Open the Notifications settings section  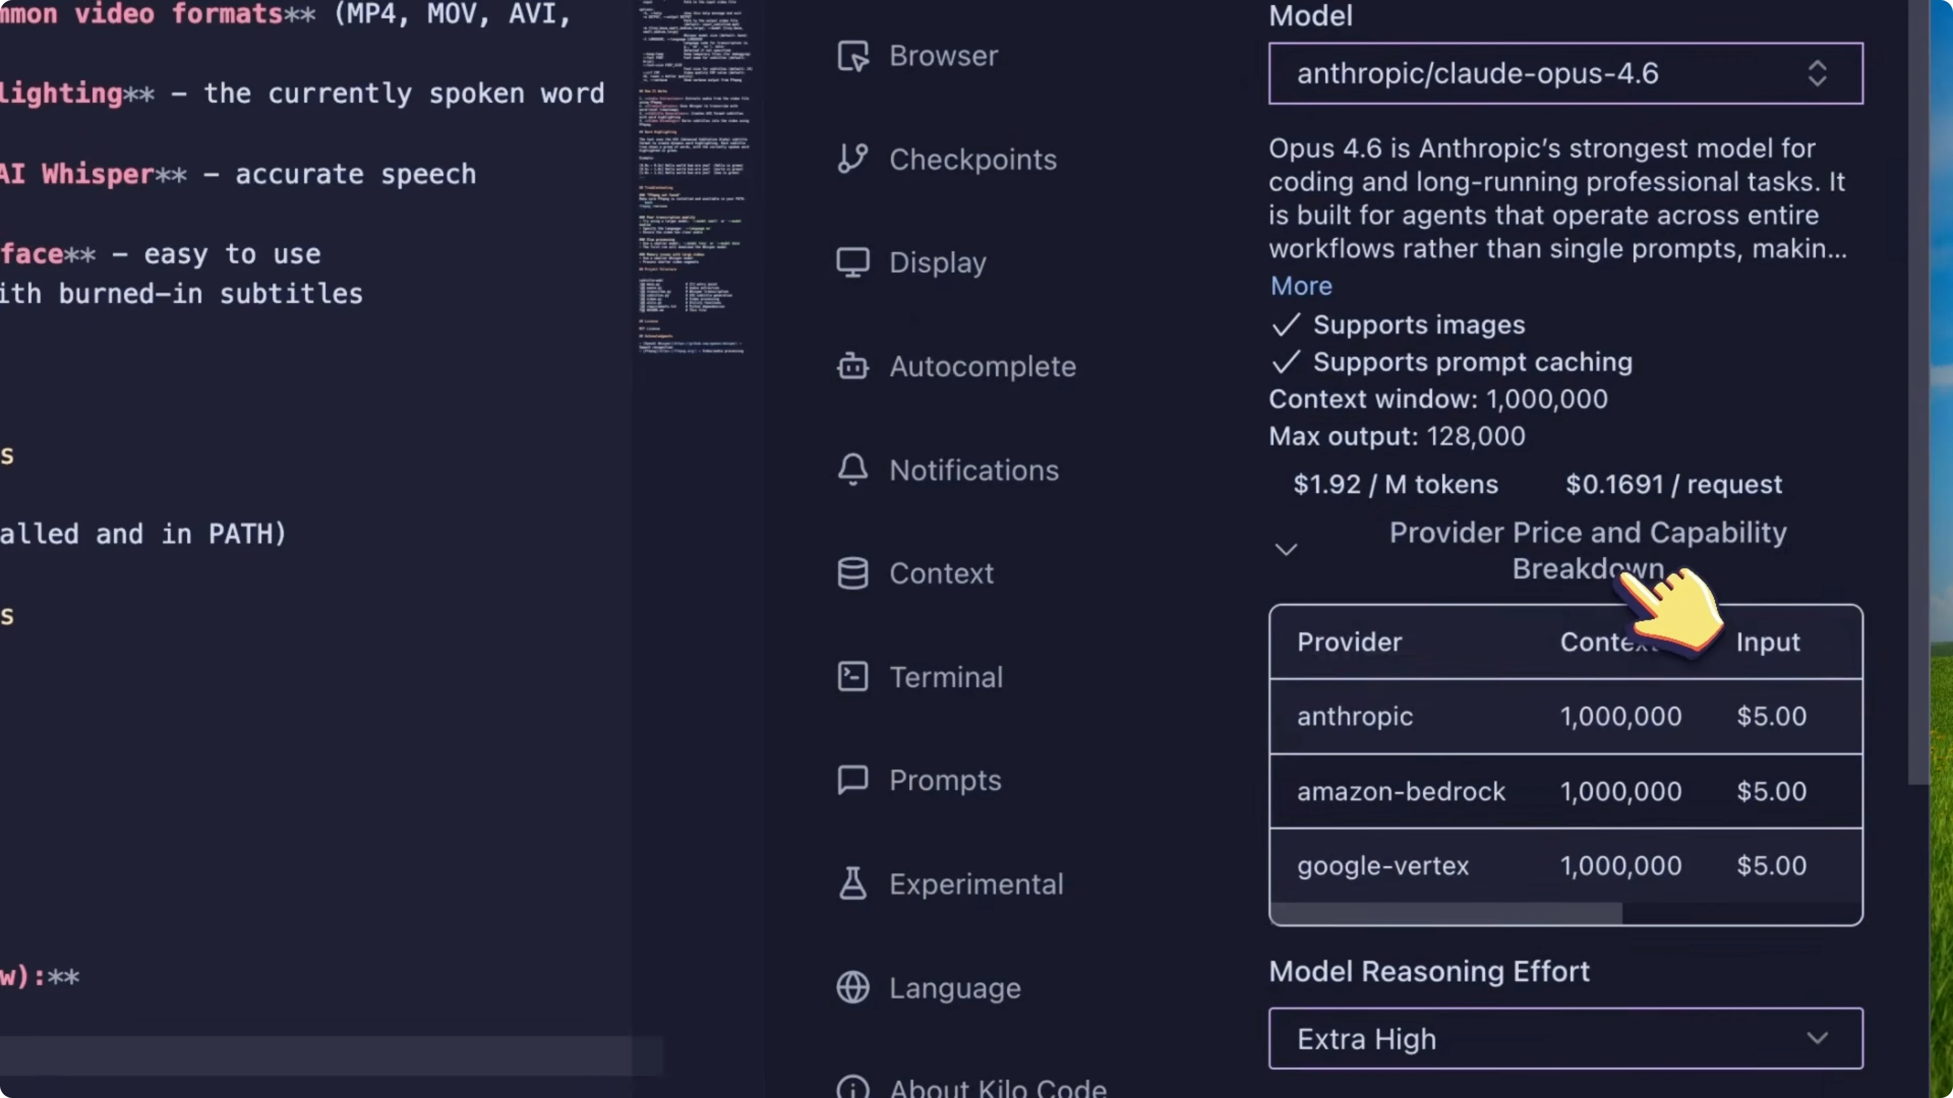pos(974,470)
